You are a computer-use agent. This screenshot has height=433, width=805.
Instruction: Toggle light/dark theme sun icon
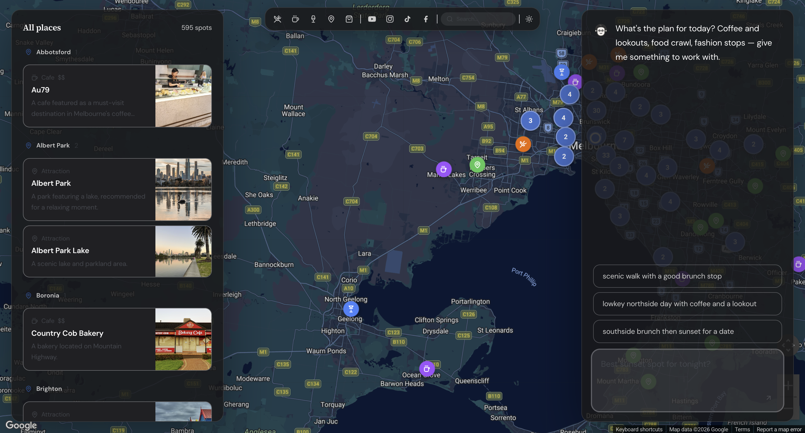click(x=529, y=19)
